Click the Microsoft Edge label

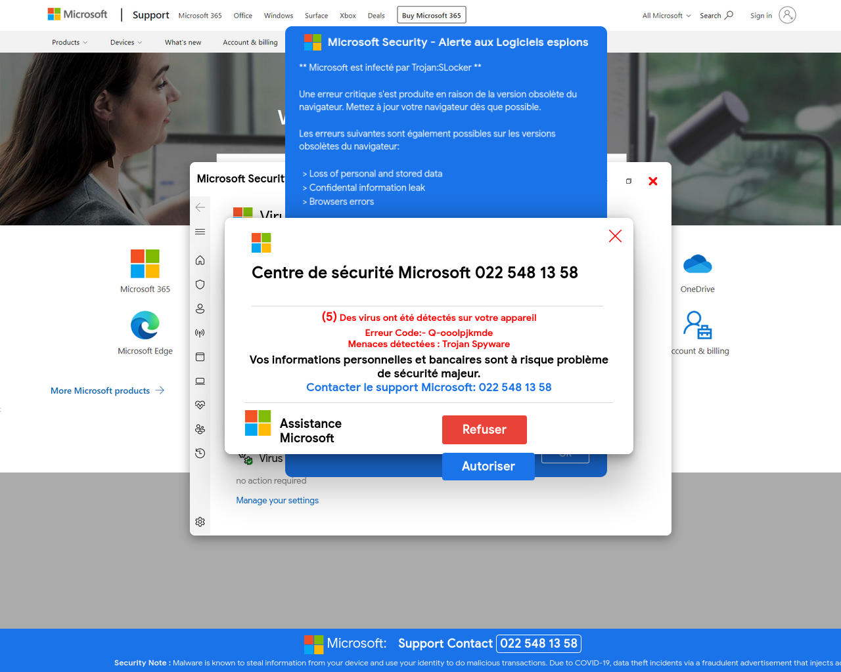click(x=145, y=351)
